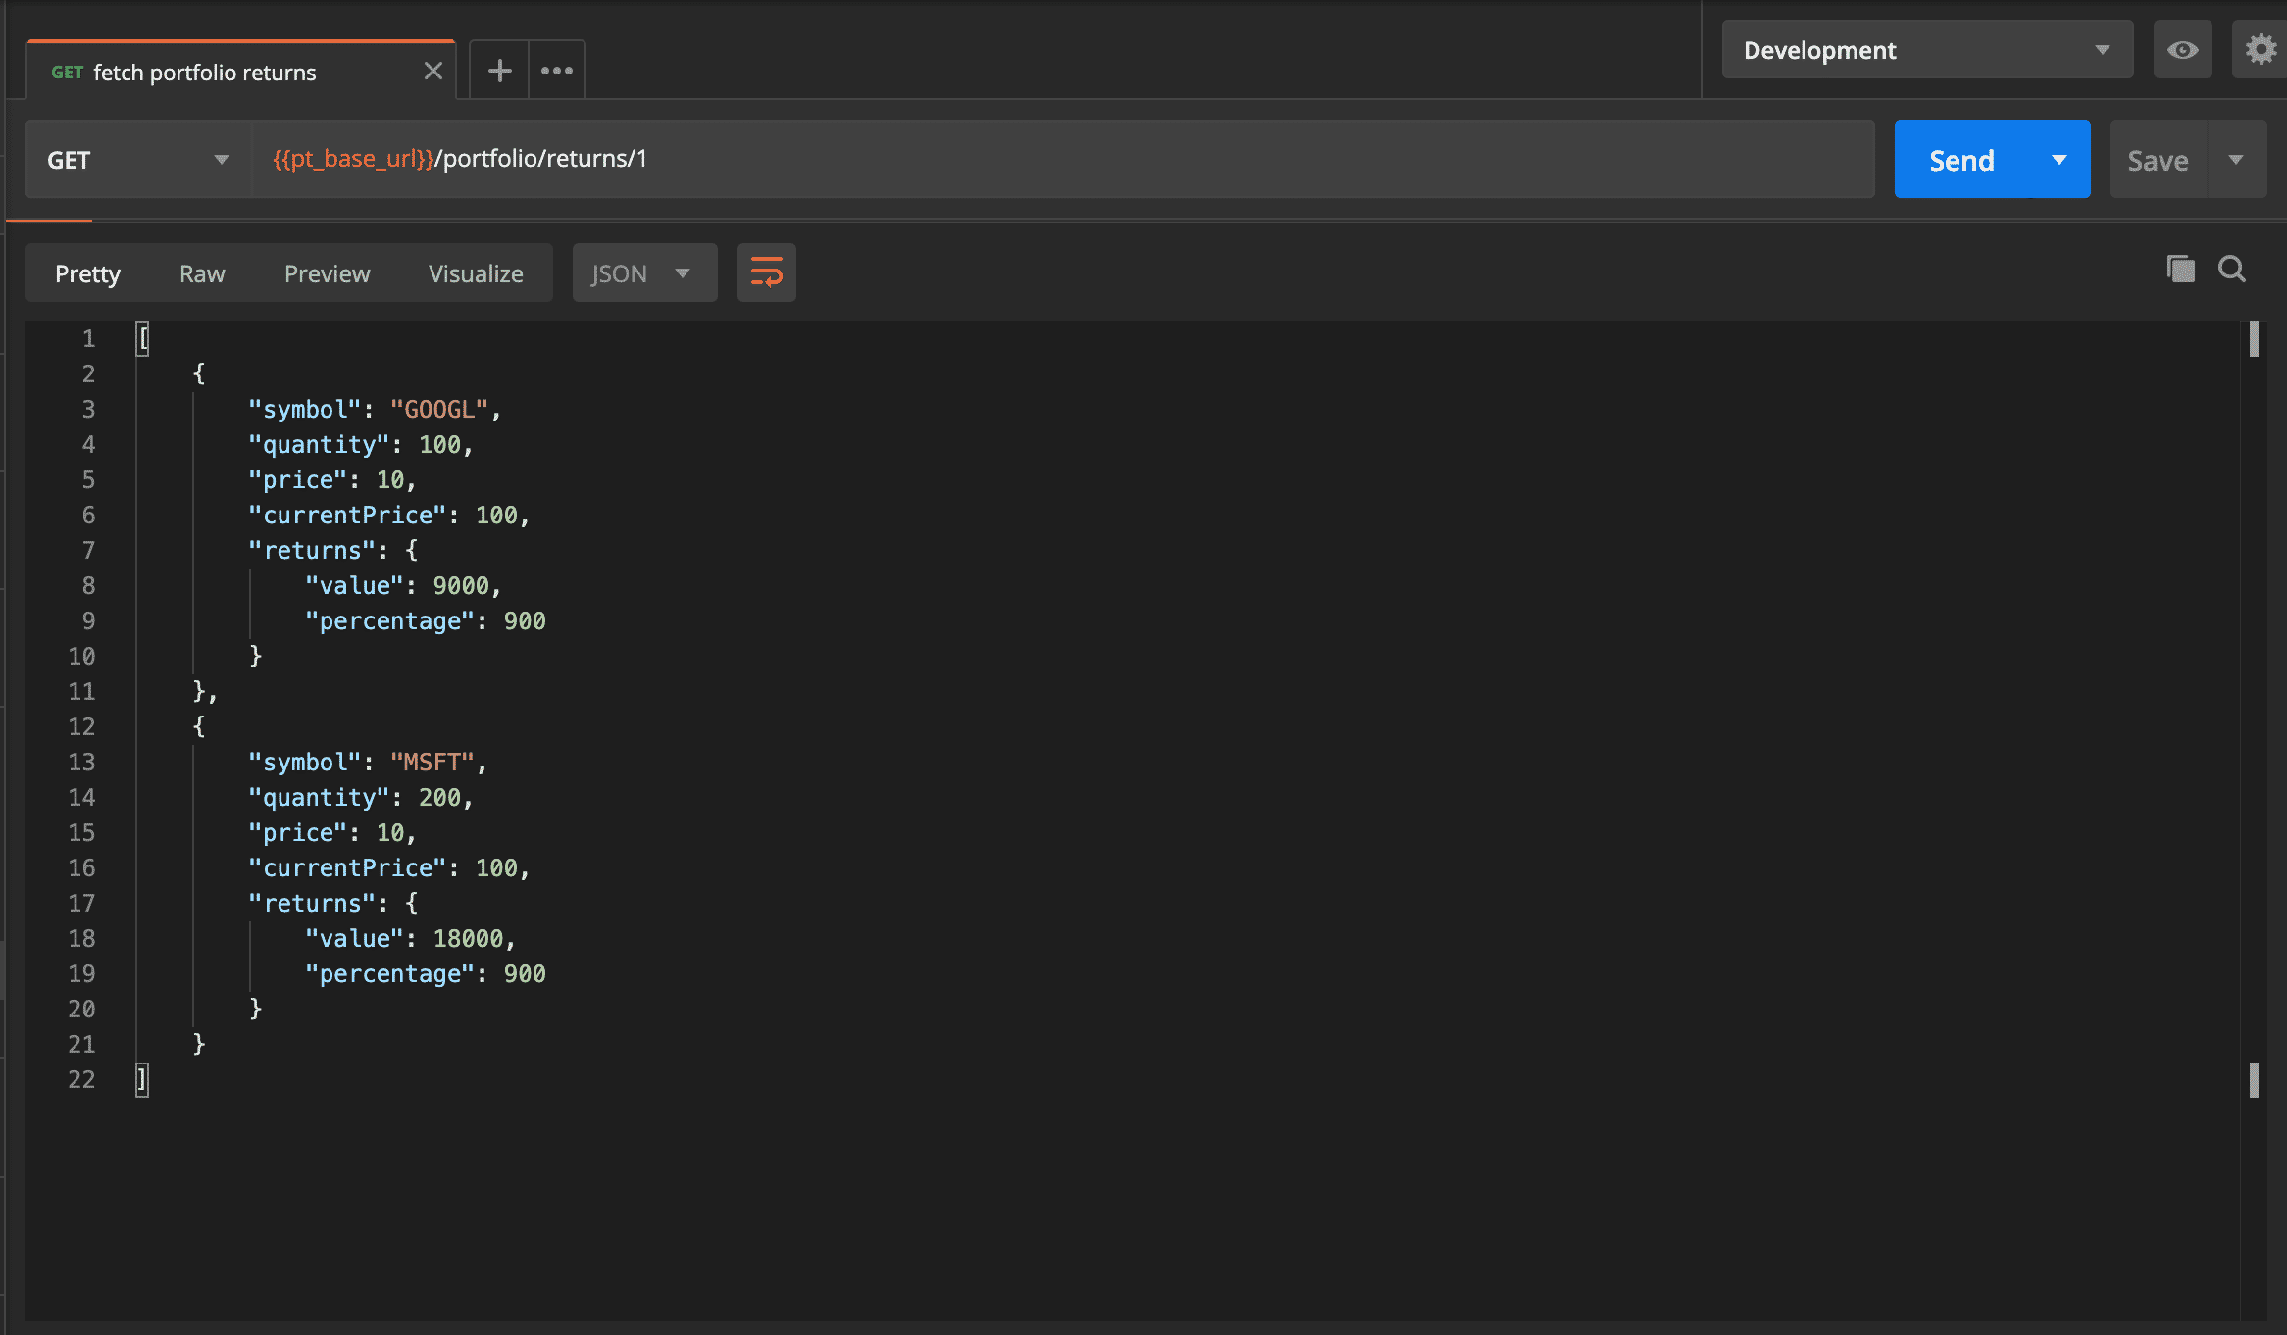The height and width of the screenshot is (1335, 2287).
Task: Toggle the word wrap icon
Action: click(766, 272)
